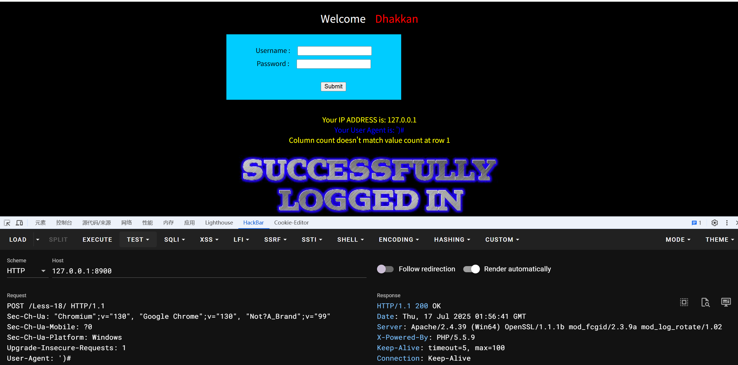This screenshot has height=365, width=738.
Task: Disable the Render automatically switch
Action: [471, 269]
